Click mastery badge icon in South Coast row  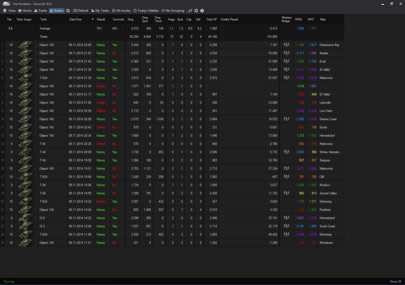click(x=286, y=226)
